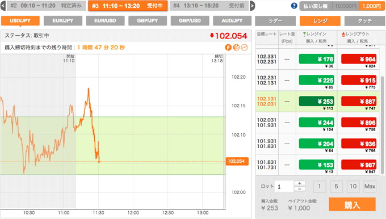Buy range-out at ¥936 red button
This screenshot has width=386, height=219.
point(359,144)
